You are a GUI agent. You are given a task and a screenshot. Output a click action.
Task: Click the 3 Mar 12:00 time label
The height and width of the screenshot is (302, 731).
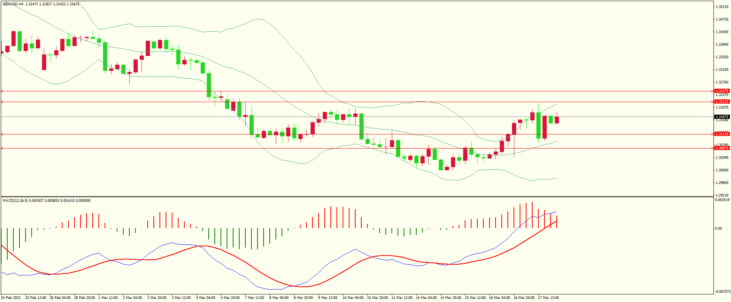(x=181, y=298)
